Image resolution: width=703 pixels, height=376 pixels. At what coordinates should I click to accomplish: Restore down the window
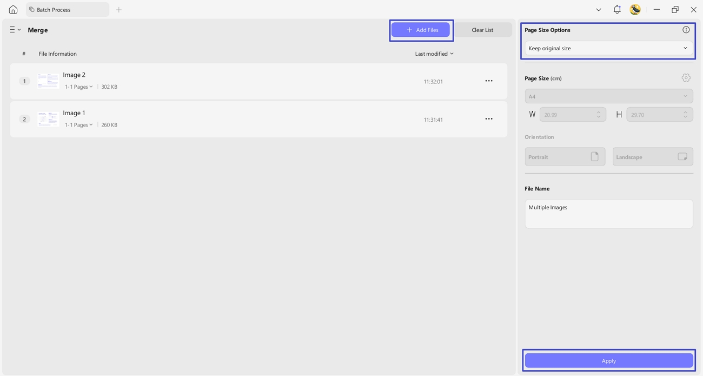coord(675,10)
